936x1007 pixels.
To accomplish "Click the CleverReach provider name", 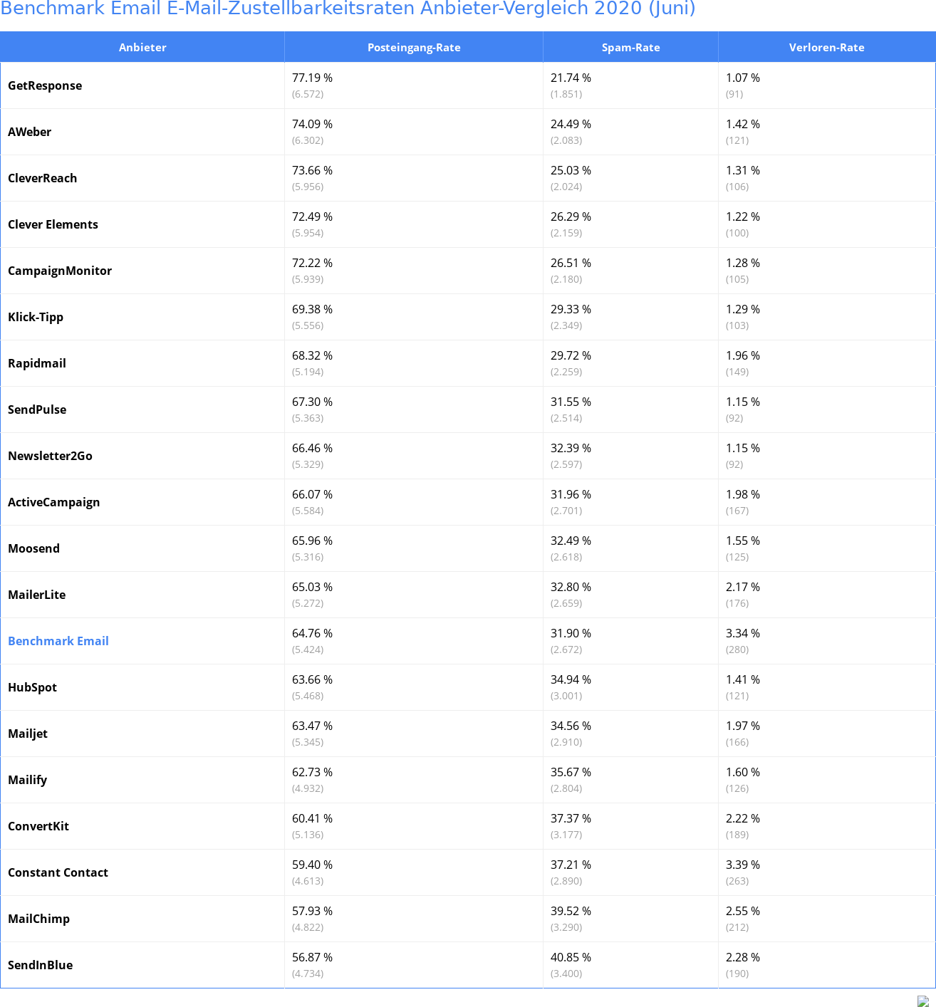I will (43, 178).
